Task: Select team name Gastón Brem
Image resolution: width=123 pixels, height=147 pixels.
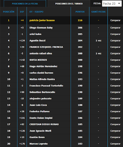Action: point(37,137)
